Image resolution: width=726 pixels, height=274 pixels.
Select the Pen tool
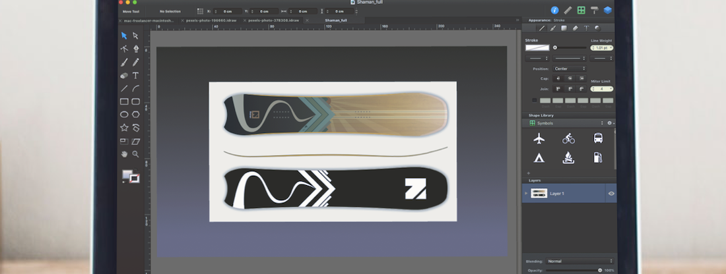coord(136,49)
